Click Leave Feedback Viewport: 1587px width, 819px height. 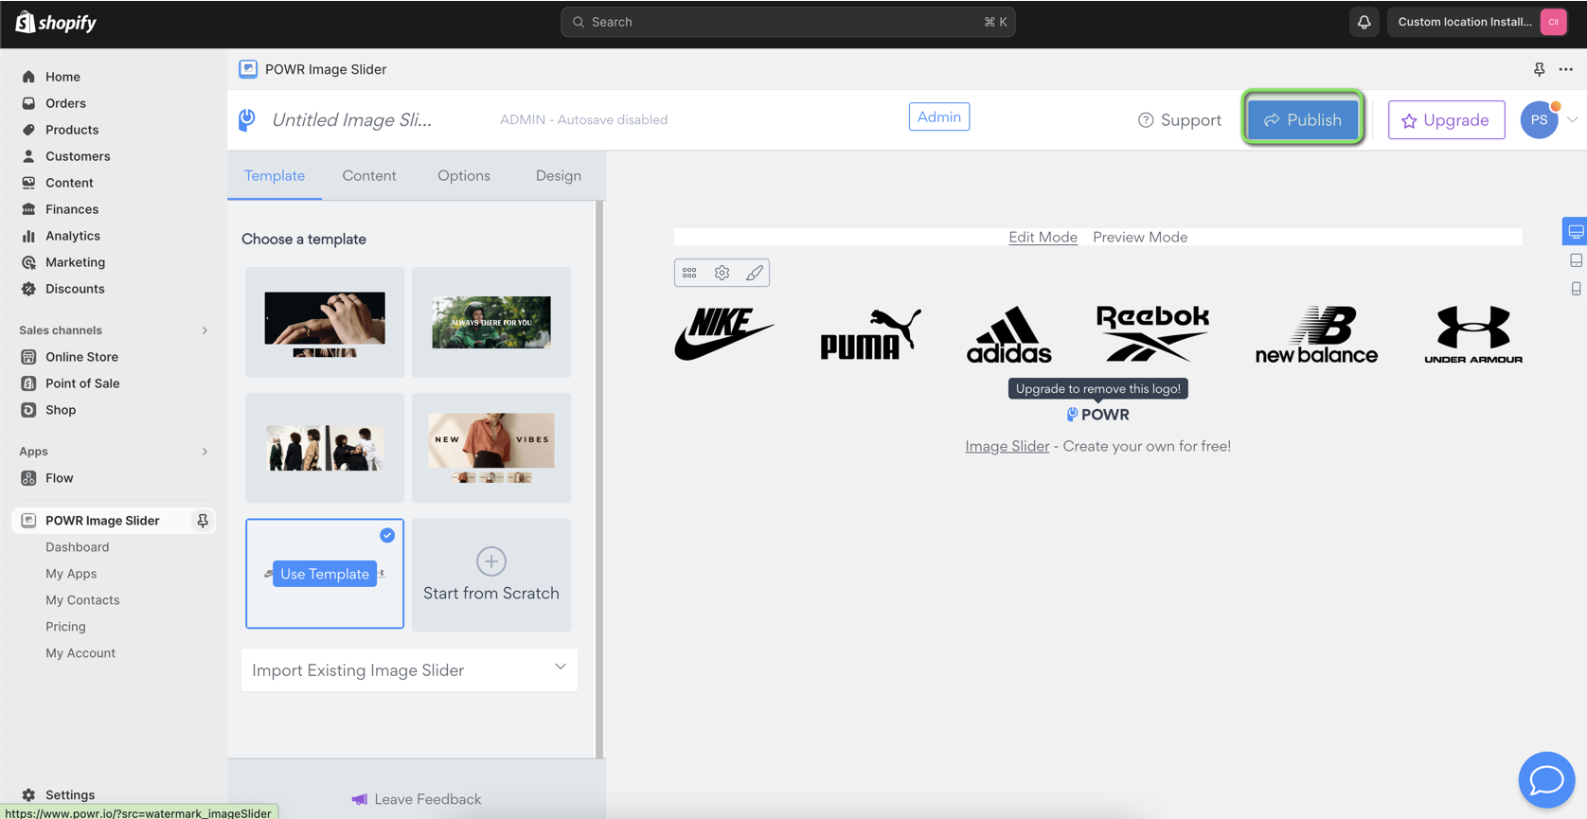[x=417, y=799]
